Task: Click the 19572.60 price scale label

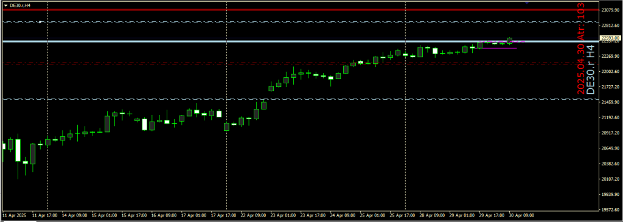Action: coord(610,210)
